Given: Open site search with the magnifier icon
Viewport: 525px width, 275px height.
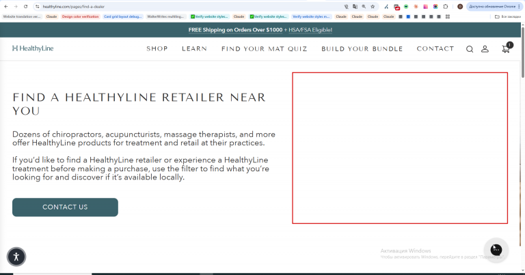Looking at the screenshot, I should tap(470, 49).
